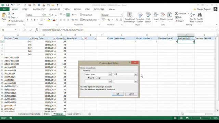Screen dimensions: 219x123
Task: Apply percent style format
Action: [x=109, y=20]
